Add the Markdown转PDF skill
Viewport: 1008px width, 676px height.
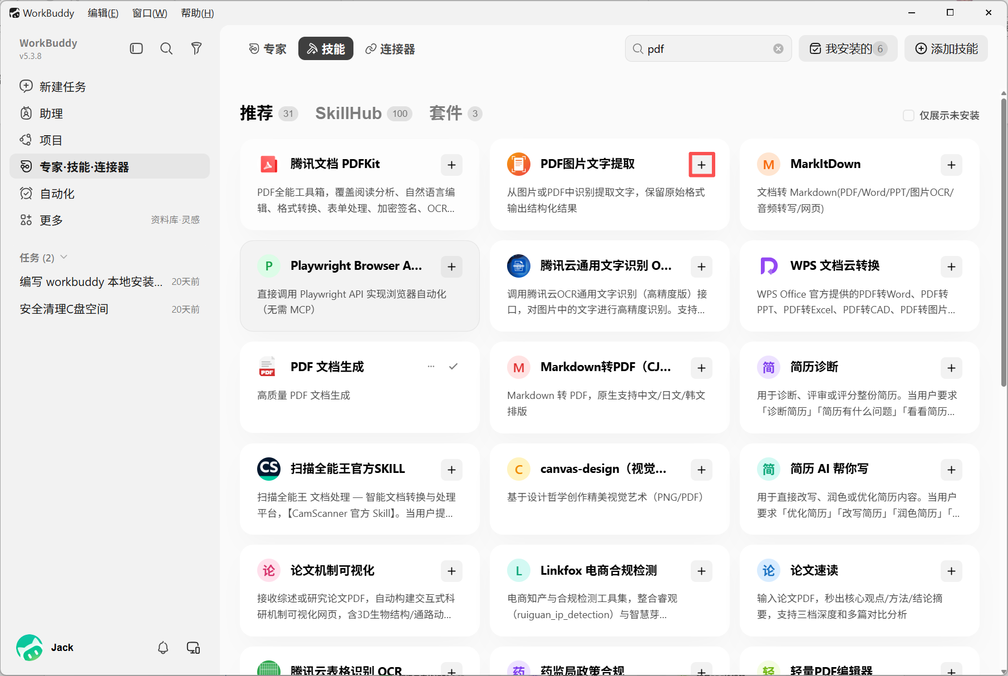[701, 368]
